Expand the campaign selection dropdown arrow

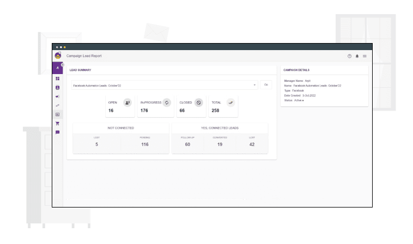(255, 85)
